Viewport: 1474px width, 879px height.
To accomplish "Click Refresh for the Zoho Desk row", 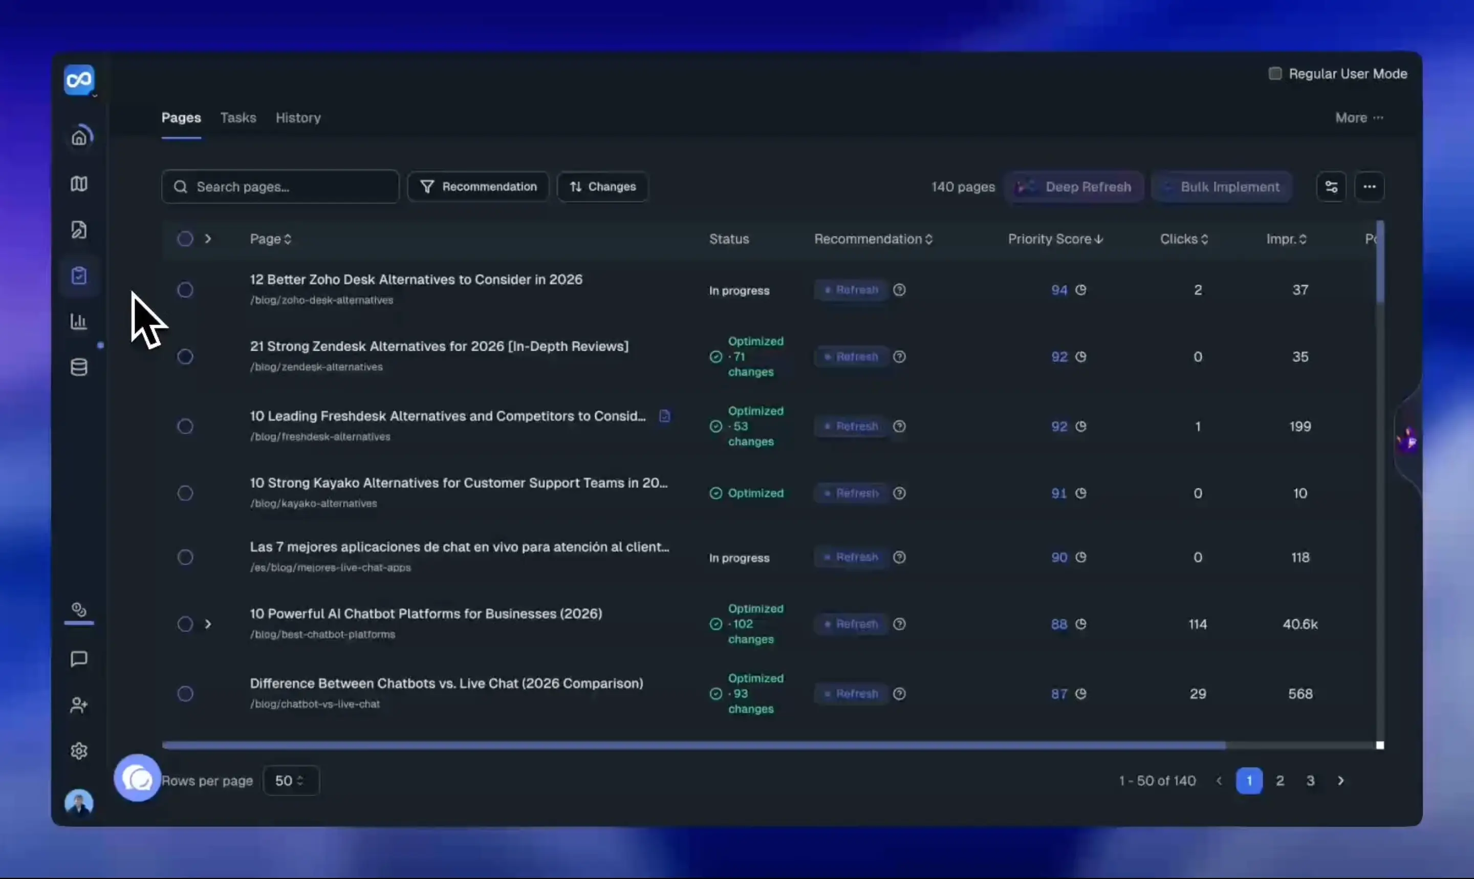I will (x=851, y=290).
